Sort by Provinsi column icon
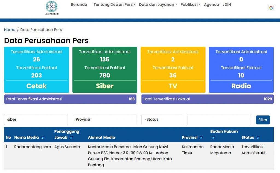280x173 pixels. 201,138
